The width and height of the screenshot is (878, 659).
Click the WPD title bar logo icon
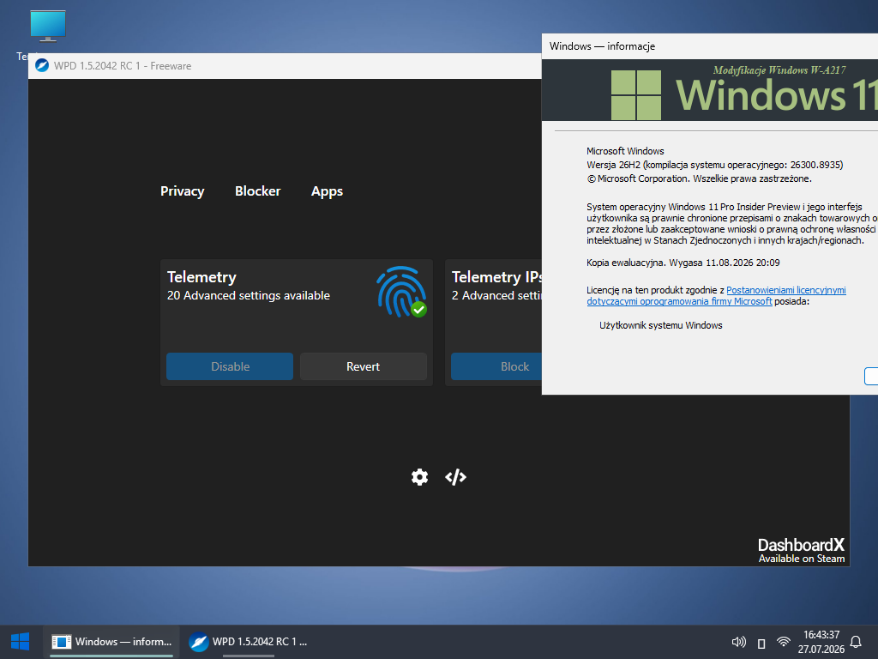pyautogui.click(x=42, y=65)
